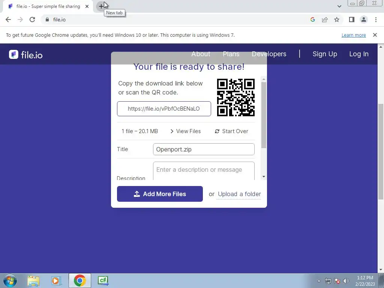384x288 pixels.
Task: Click Sign Up in the header
Action: (x=325, y=54)
